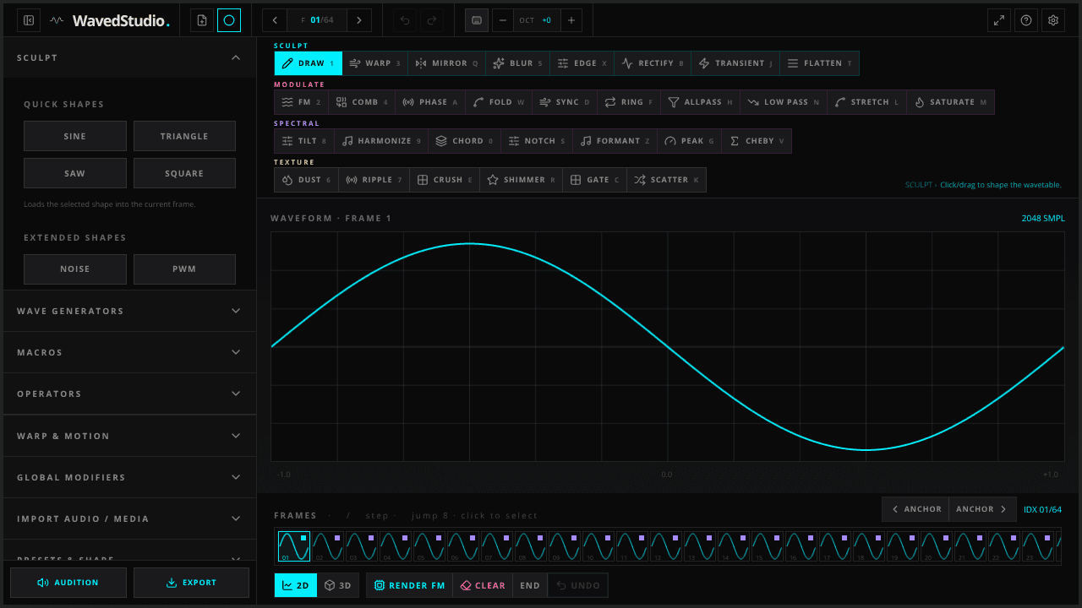1082x608 pixels.
Task: Expand the Wave Generators section
Action: point(129,311)
